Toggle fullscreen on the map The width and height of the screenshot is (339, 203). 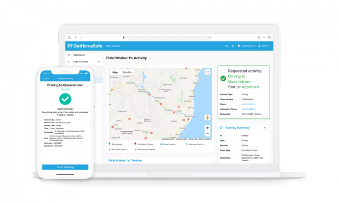click(207, 72)
